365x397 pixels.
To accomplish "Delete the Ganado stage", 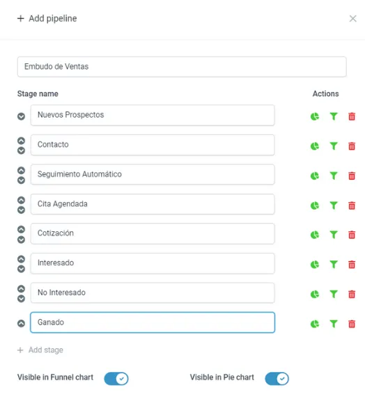I will click(x=352, y=324).
